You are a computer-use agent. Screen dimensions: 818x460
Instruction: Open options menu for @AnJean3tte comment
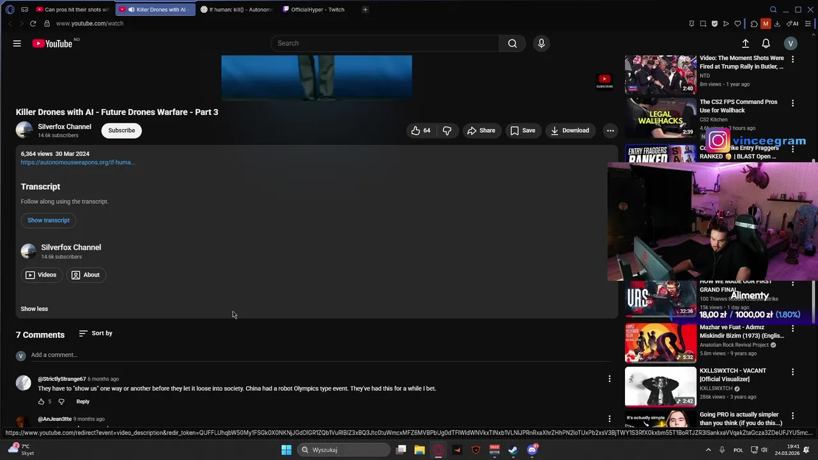click(x=609, y=419)
